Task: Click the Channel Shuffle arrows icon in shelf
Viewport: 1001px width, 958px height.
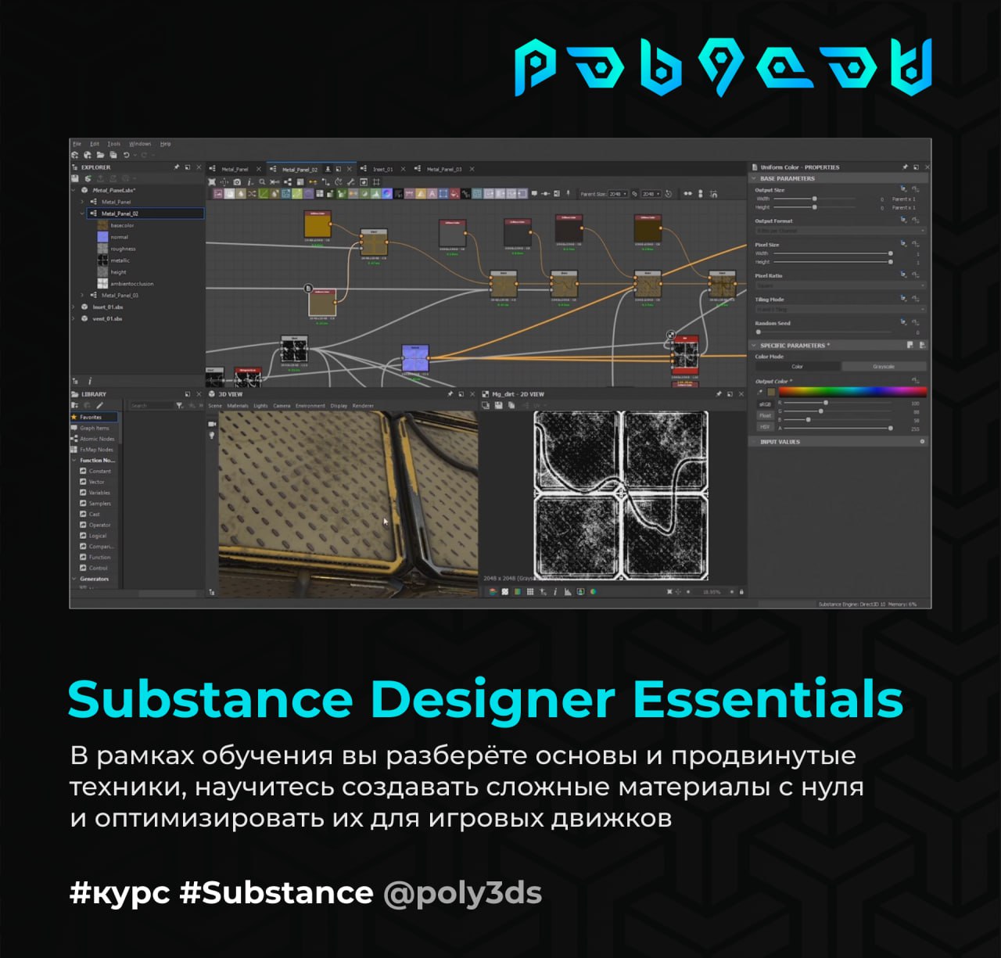Action: tap(251, 193)
